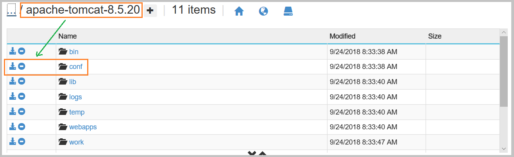Download the temp folder
This screenshot has width=514, height=157.
pyautogui.click(x=13, y=112)
